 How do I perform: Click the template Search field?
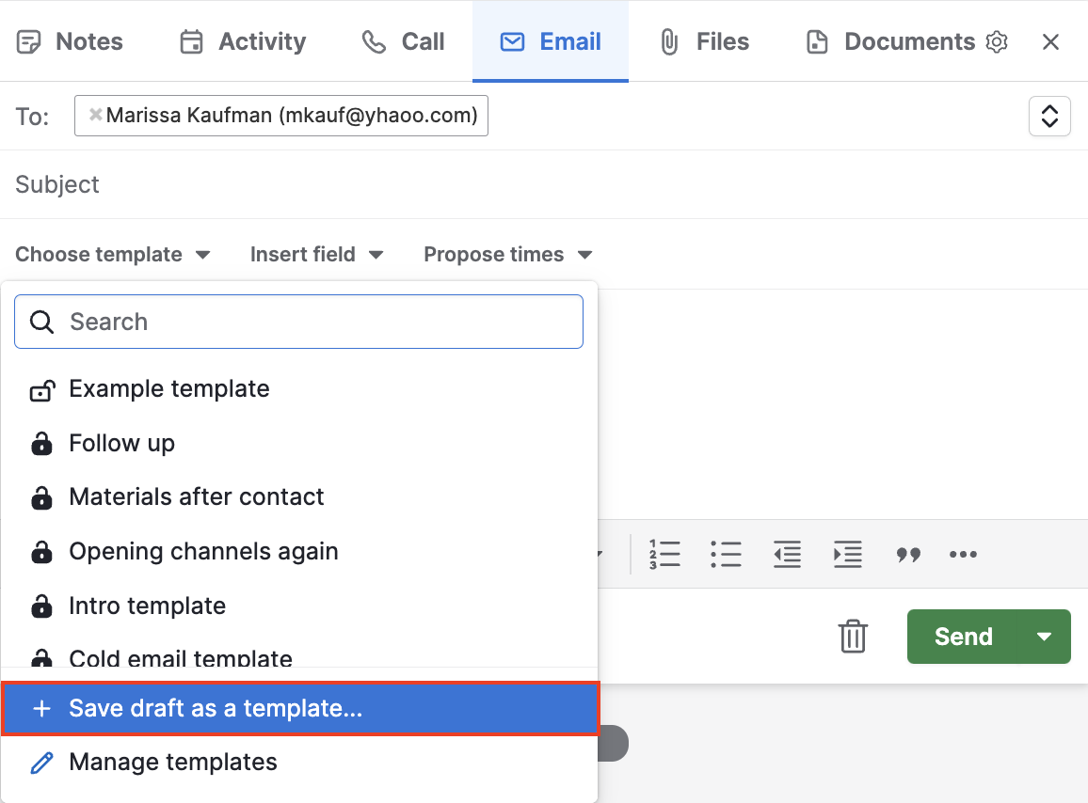pos(298,322)
